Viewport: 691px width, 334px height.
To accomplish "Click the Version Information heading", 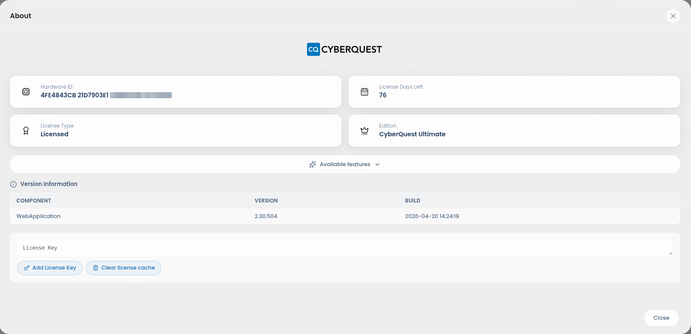I will click(x=49, y=184).
